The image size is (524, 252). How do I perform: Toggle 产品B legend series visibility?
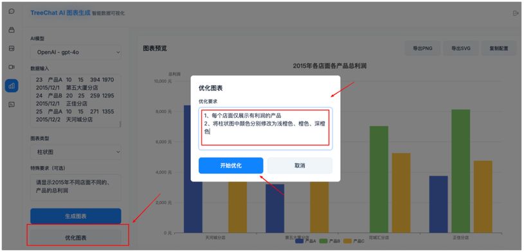(330, 240)
